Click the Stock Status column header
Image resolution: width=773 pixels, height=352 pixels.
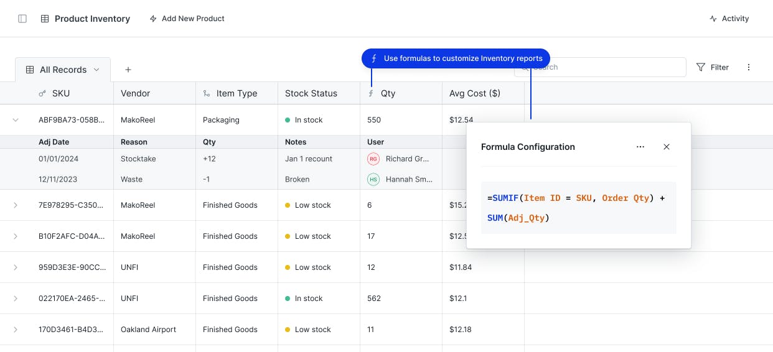click(311, 93)
